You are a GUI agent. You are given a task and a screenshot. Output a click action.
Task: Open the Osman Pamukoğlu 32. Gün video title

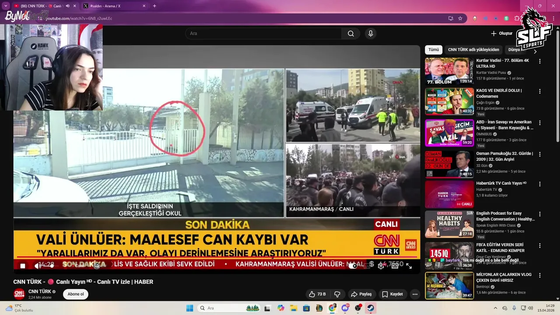(x=505, y=156)
